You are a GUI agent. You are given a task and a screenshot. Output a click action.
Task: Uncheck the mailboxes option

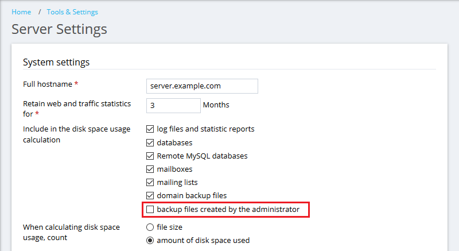150,169
